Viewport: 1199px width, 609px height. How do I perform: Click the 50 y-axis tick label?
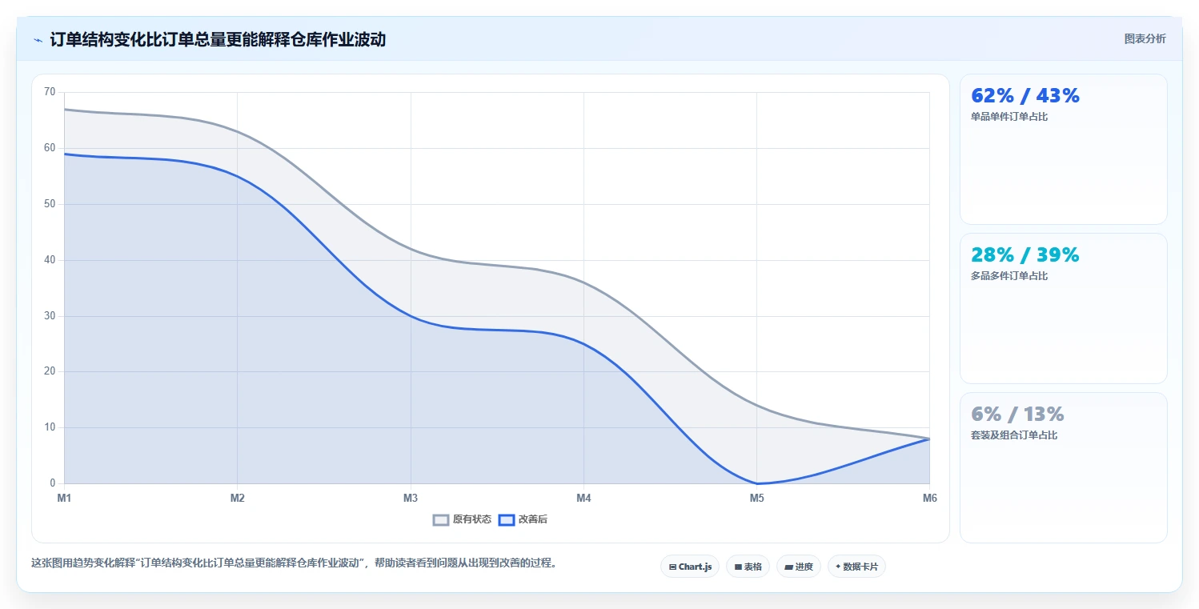click(50, 204)
